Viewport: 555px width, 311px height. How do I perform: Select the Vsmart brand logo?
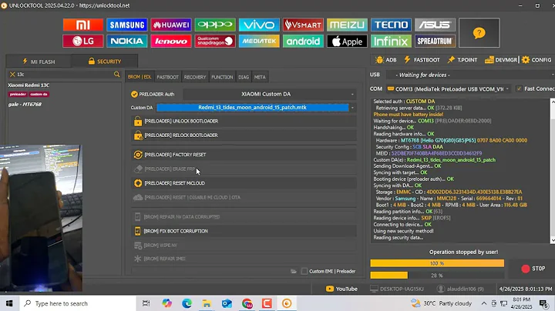[303, 25]
